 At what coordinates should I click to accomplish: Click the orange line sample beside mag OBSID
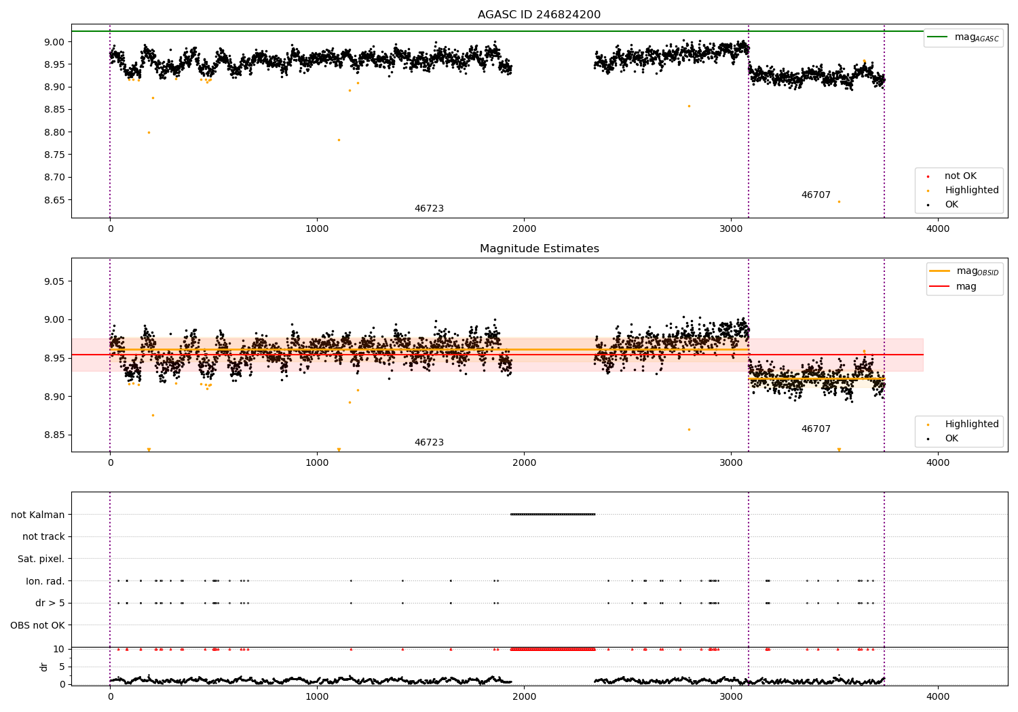939,271
